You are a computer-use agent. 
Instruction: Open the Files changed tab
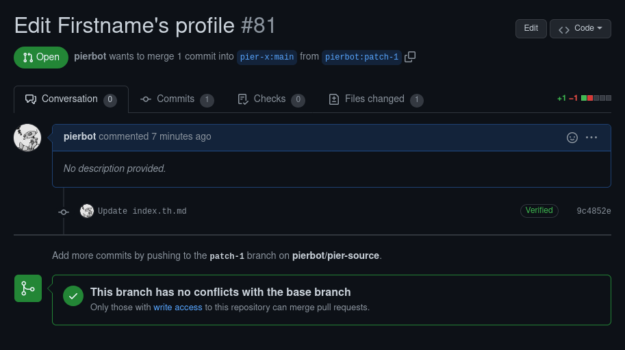coord(376,99)
